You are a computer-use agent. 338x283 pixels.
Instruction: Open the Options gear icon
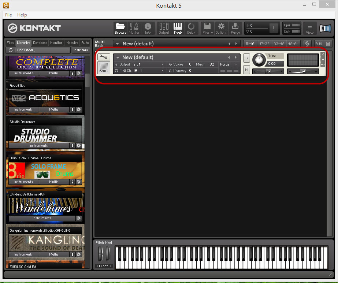click(221, 28)
